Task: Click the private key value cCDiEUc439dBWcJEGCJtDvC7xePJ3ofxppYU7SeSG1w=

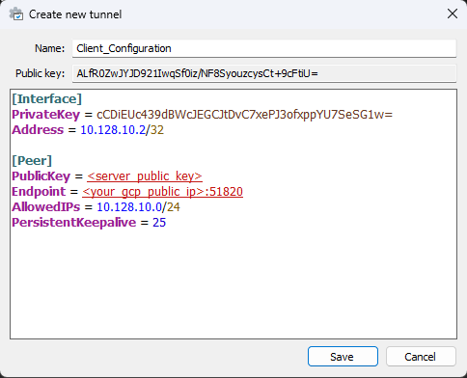Action: tap(244, 115)
